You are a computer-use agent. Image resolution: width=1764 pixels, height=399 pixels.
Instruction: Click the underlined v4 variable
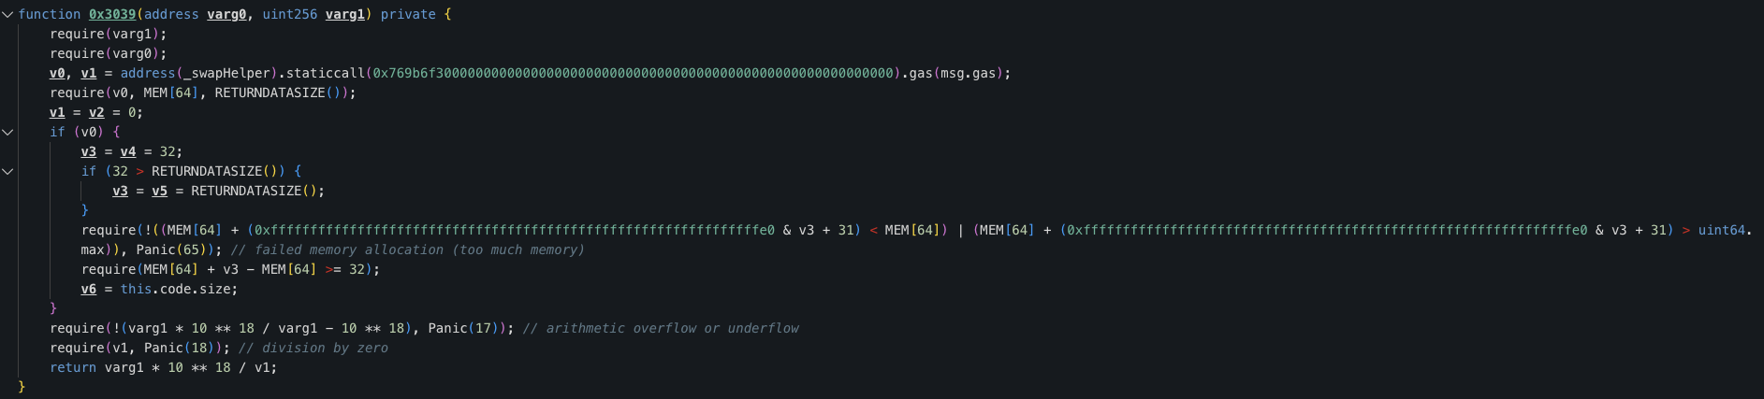128,151
